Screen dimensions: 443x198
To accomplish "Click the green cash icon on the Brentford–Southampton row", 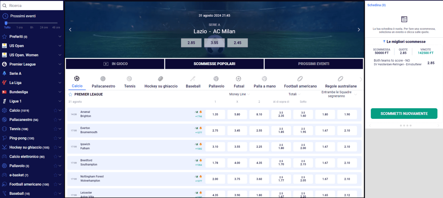I will pyautogui.click(x=196, y=160).
